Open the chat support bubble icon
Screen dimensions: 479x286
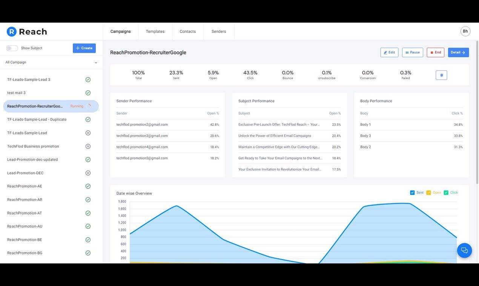(464, 250)
